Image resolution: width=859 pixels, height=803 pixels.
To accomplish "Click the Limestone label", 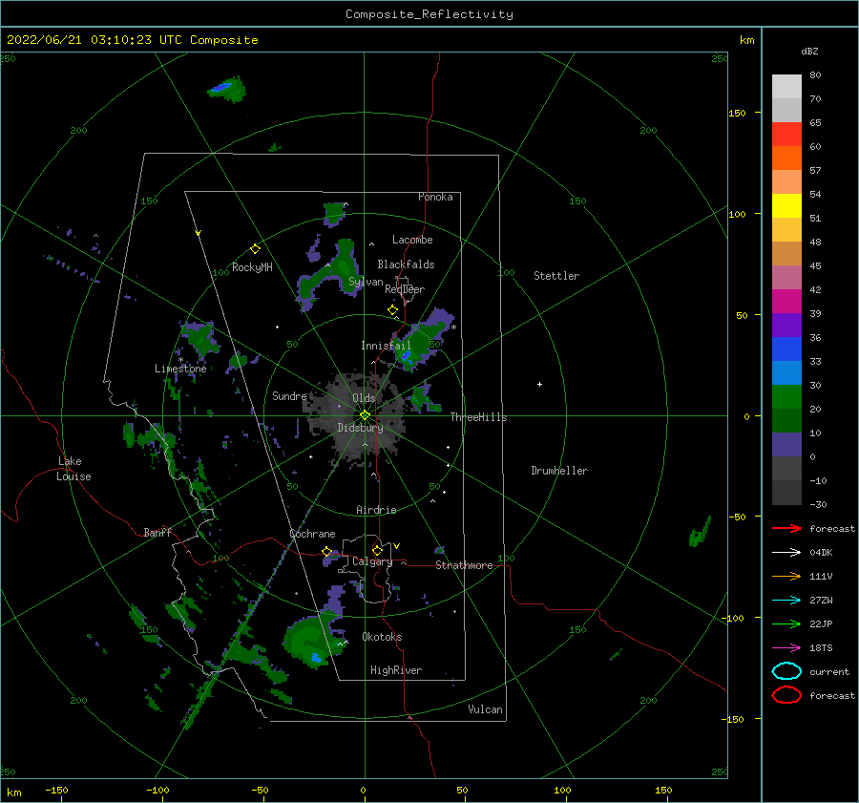I will (x=180, y=369).
